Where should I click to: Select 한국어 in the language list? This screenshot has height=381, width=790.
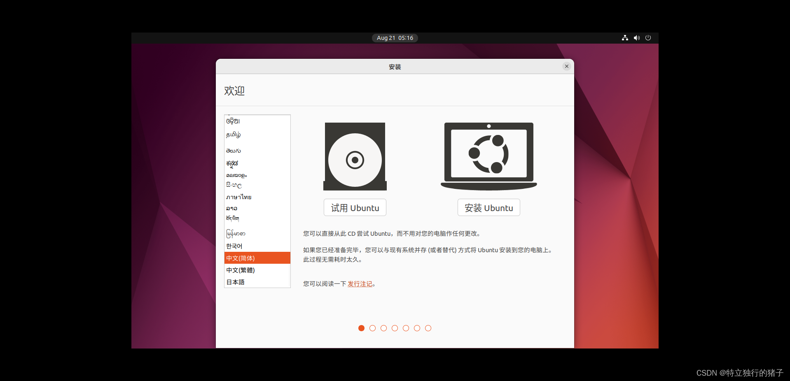click(257, 246)
